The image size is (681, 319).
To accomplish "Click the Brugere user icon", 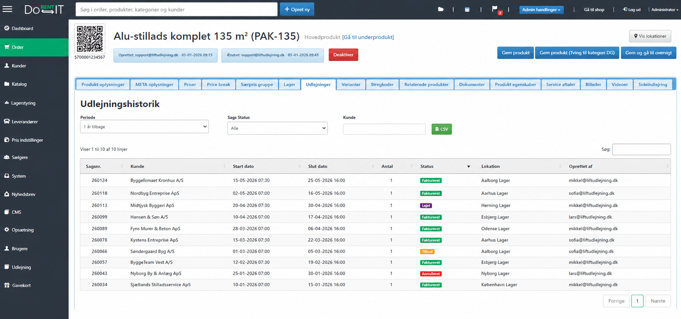I will (7, 248).
